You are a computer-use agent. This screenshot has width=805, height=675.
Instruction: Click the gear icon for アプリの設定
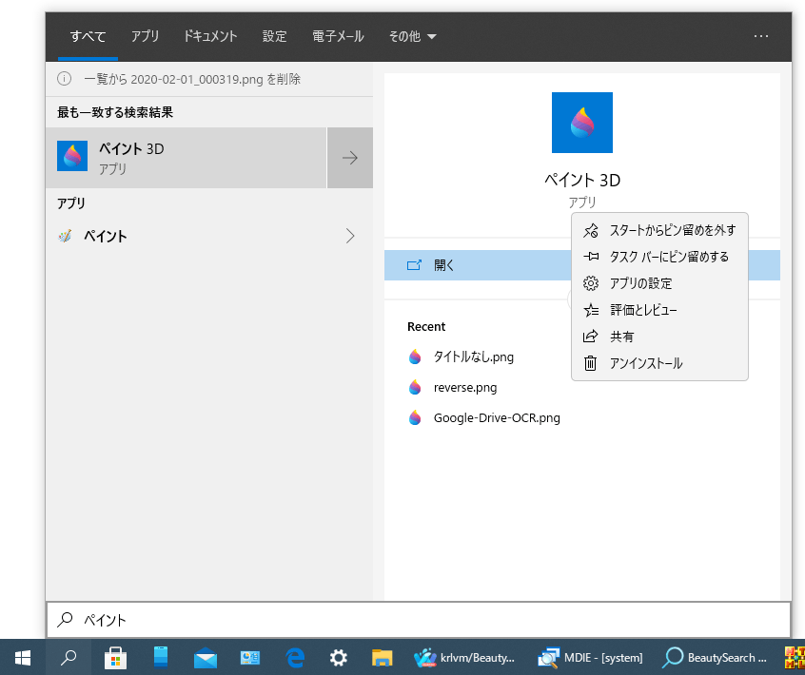pyautogui.click(x=591, y=283)
